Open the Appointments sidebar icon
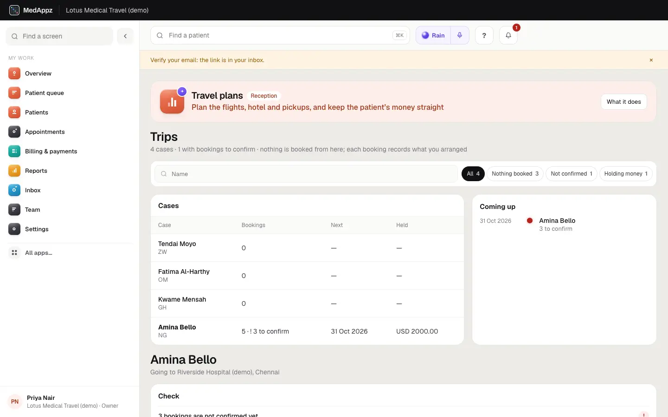668x417 pixels. coord(14,132)
